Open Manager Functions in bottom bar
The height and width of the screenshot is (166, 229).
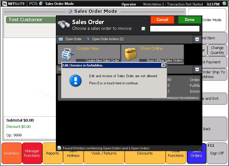(32, 153)
